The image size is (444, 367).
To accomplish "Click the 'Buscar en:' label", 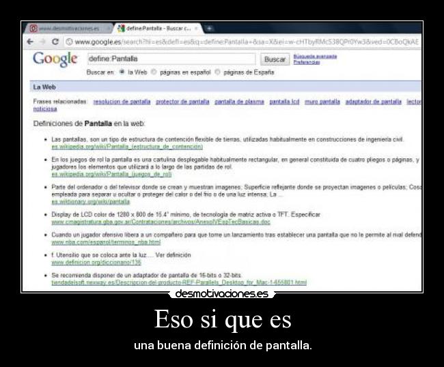I will point(100,72).
